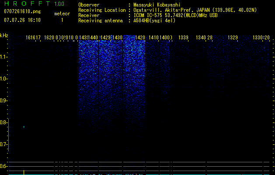Screen dimensions: 275x175
Task: Click the 'Observer' field label
Action: [x=89, y=5]
